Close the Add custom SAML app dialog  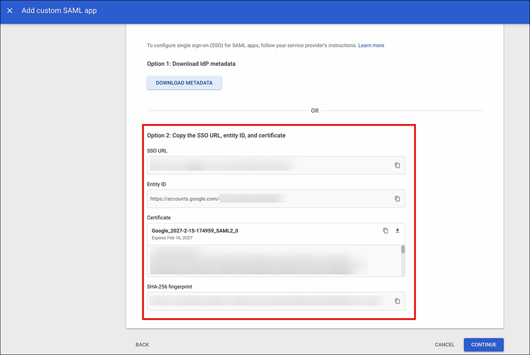[x=9, y=10]
